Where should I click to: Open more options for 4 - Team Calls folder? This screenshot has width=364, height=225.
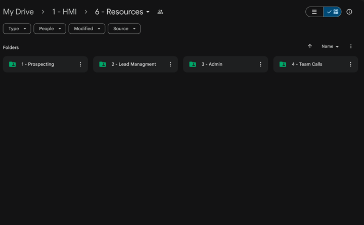[x=350, y=64]
